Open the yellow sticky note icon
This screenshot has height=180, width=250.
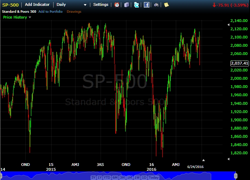[x=166, y=5]
